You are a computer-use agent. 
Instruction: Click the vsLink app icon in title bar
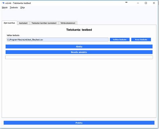[3, 3]
